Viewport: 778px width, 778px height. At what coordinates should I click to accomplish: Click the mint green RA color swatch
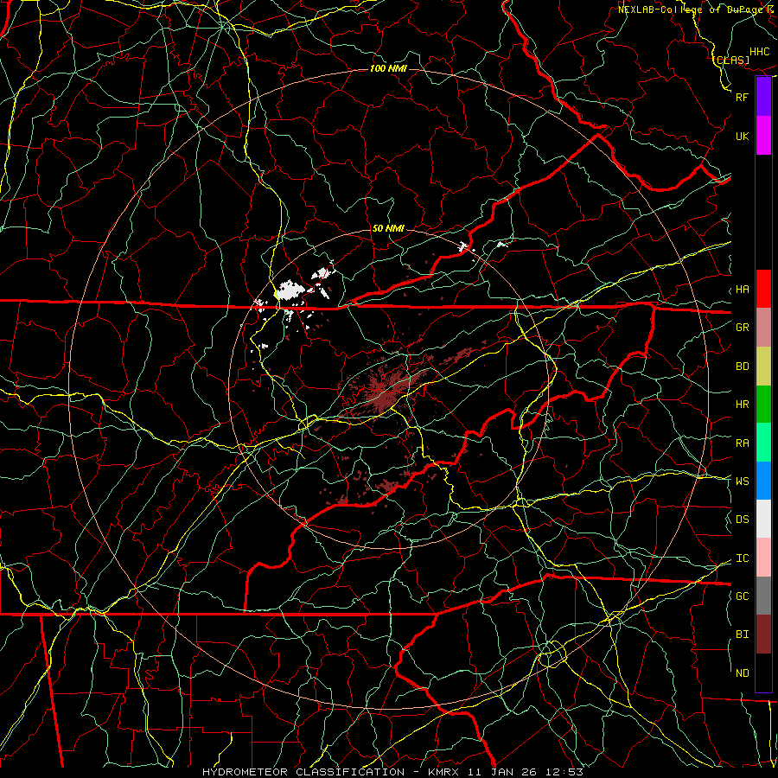763,443
